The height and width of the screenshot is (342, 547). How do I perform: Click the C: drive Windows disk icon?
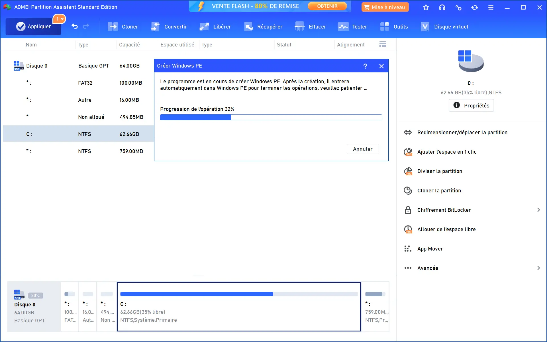(x=471, y=61)
